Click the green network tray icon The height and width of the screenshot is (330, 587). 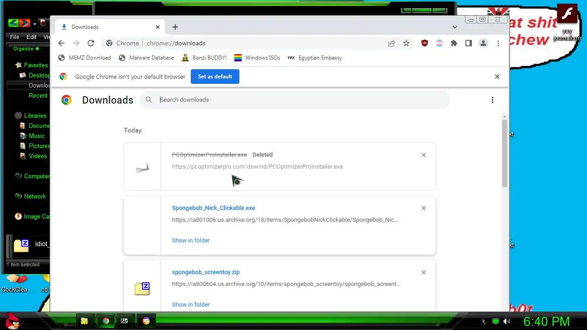click(x=495, y=321)
